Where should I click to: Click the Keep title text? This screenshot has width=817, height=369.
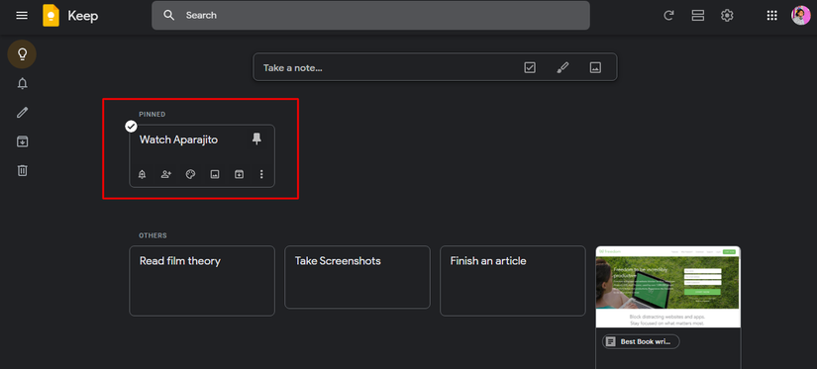tap(83, 16)
